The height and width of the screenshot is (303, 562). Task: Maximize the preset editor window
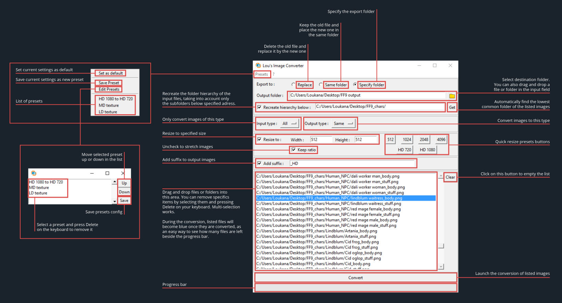107,173
